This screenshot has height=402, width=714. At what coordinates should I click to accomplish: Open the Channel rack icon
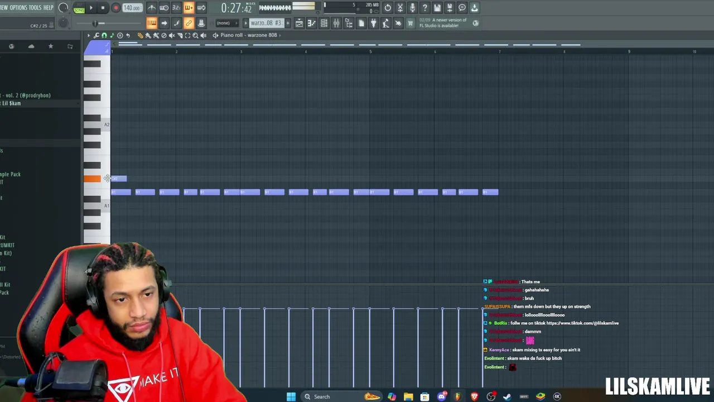click(324, 23)
